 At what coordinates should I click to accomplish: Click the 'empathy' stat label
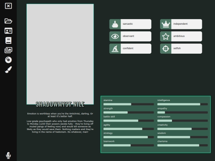[162, 109]
